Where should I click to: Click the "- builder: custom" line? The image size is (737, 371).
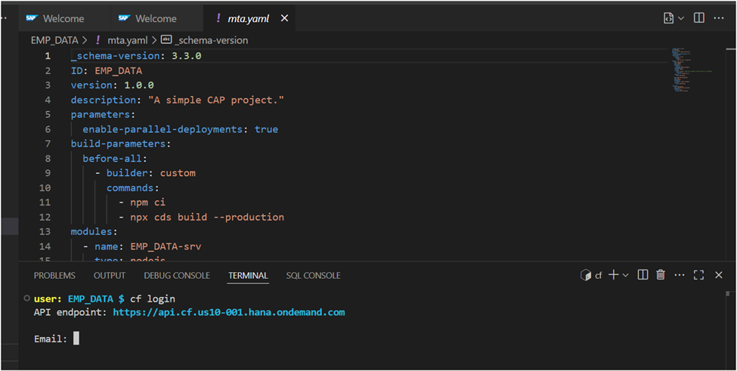click(x=145, y=173)
